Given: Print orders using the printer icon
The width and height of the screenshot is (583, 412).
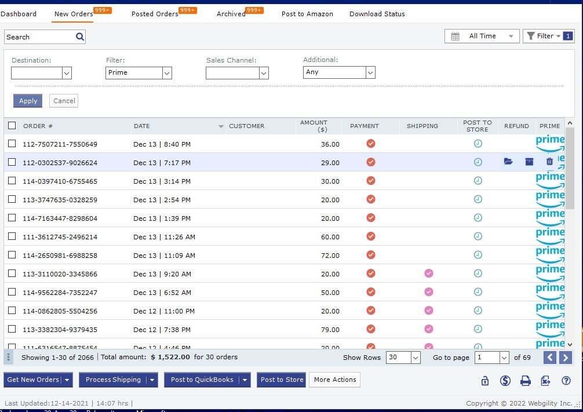Looking at the screenshot, I should coord(525,381).
